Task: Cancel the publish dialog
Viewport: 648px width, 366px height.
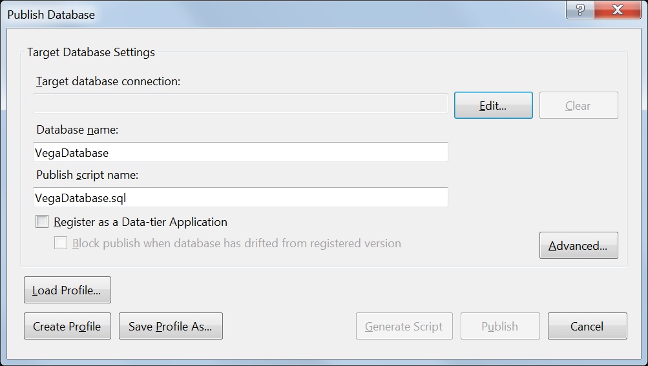Action: point(587,326)
